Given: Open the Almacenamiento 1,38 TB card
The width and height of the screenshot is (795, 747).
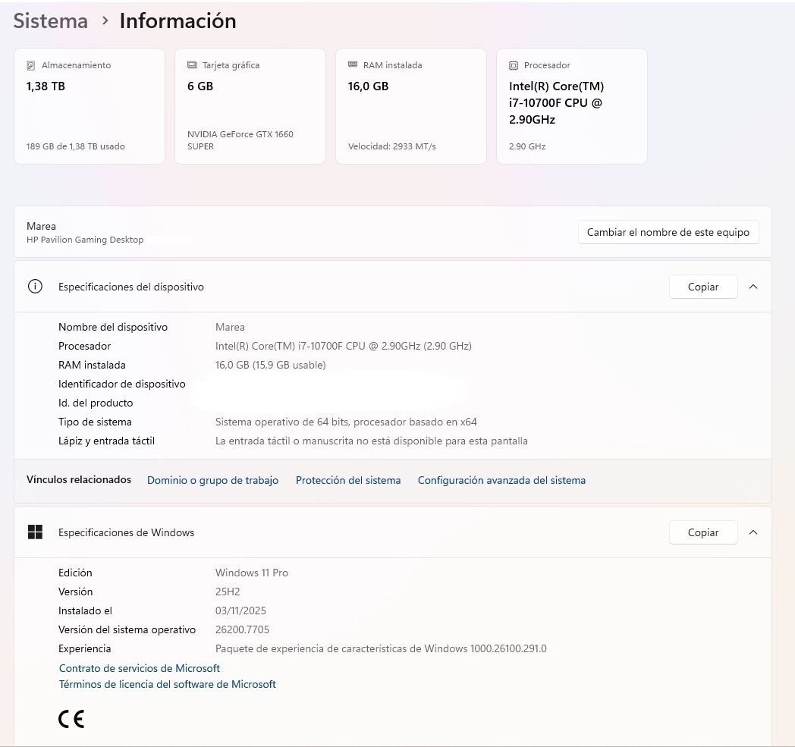Looking at the screenshot, I should tap(90, 106).
